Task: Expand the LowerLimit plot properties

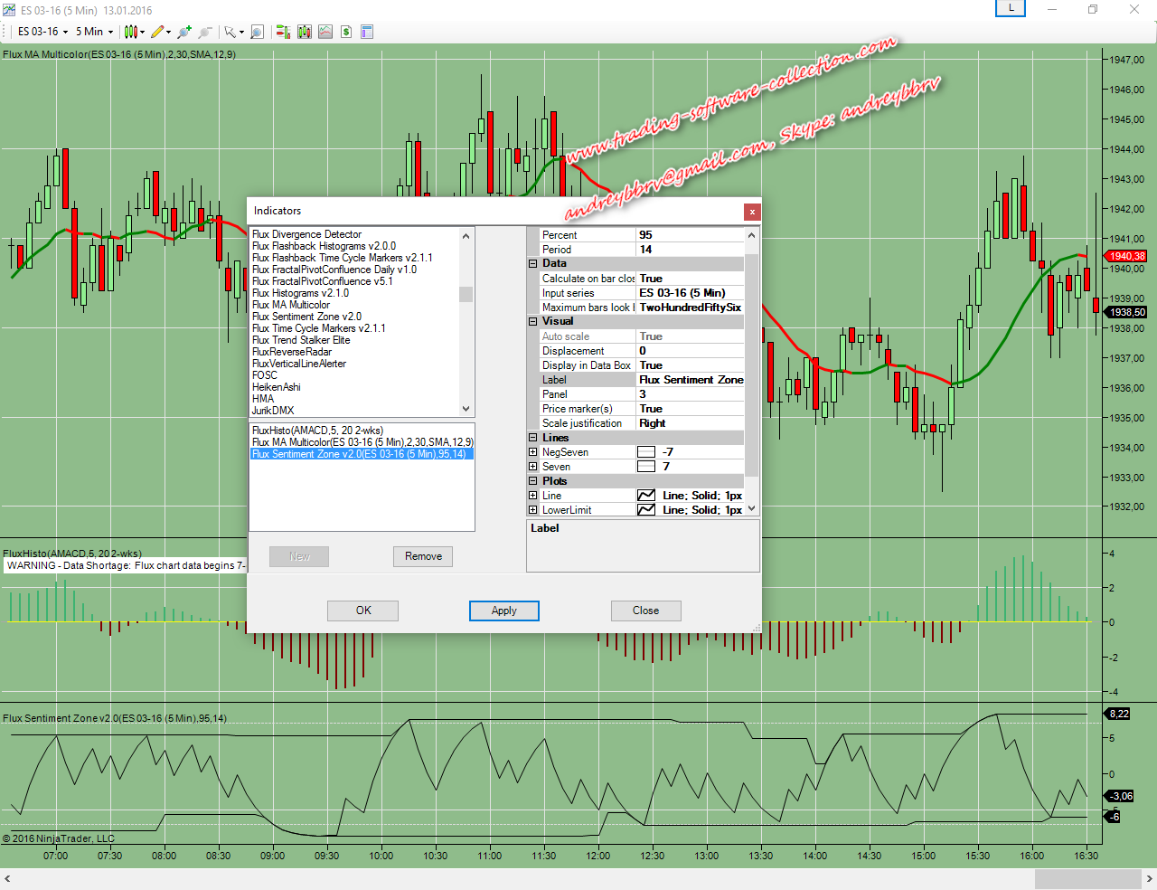Action: pos(532,510)
